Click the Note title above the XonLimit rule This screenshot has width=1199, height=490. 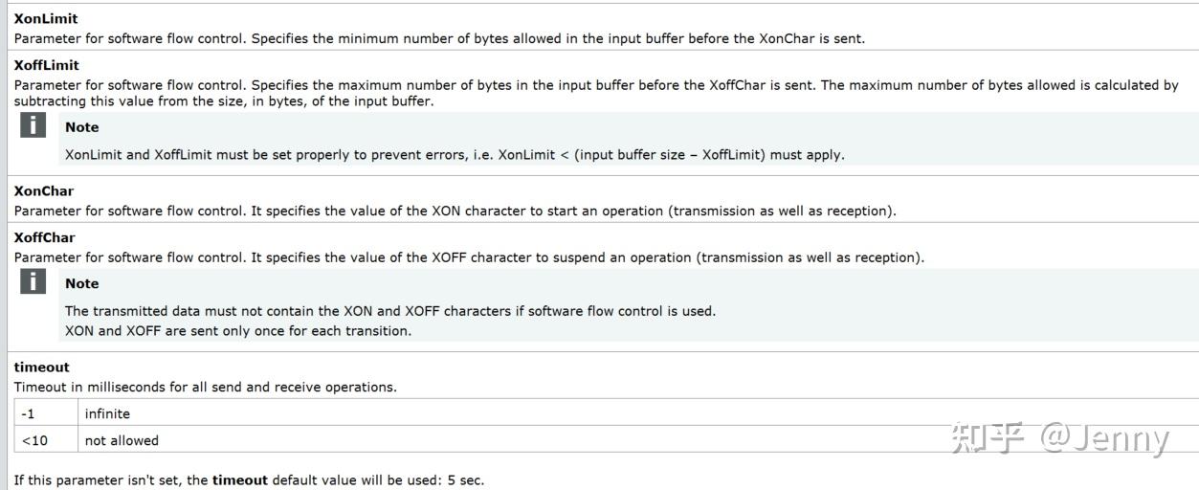[x=82, y=127]
